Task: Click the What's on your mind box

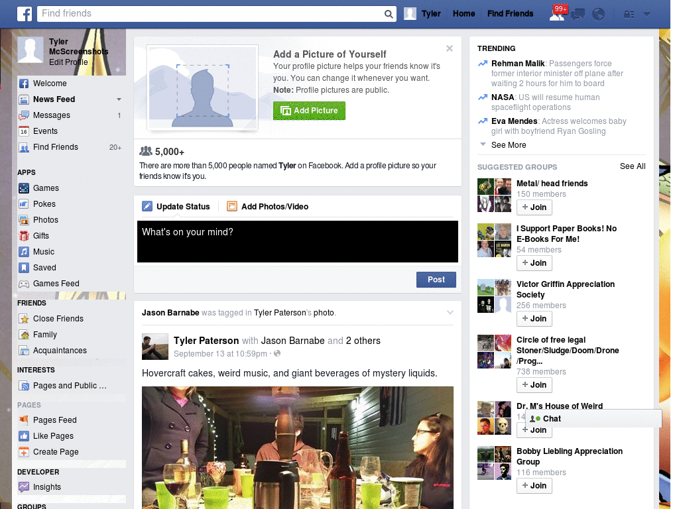Action: 298,241
